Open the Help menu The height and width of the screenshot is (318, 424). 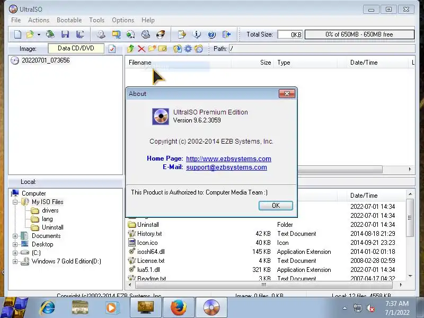click(x=148, y=20)
